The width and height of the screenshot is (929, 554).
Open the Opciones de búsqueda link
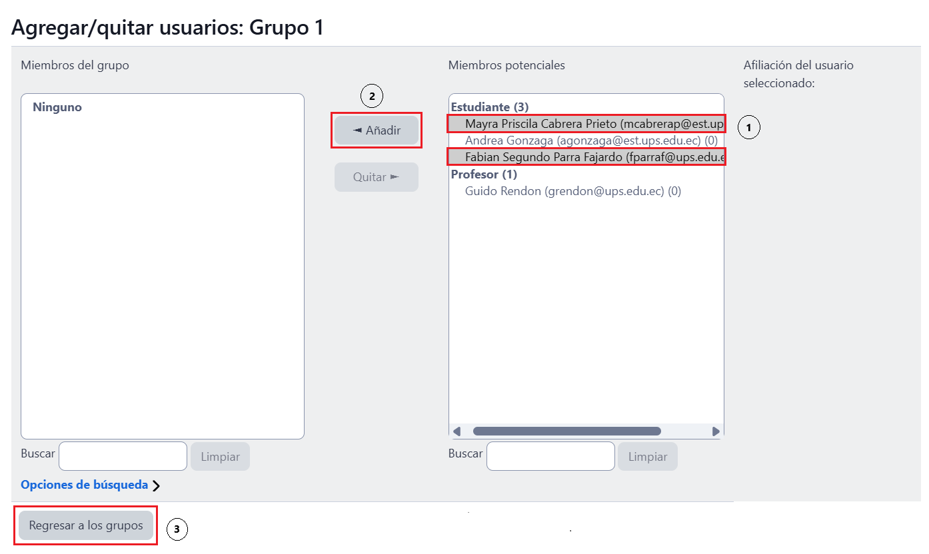(84, 485)
